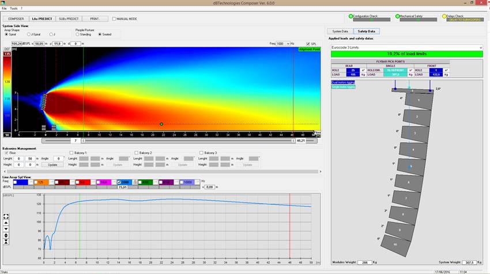This screenshot has width=490, height=274.
Task: Click Single motor rigging label
Action: pos(343,87)
